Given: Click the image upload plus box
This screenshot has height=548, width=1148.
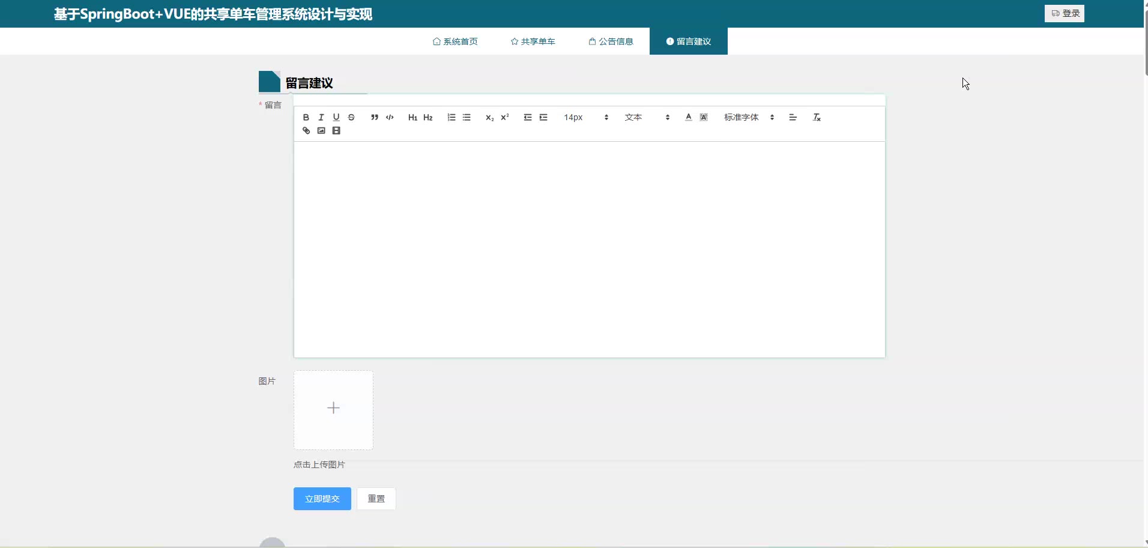Looking at the screenshot, I should pyautogui.click(x=333, y=409).
